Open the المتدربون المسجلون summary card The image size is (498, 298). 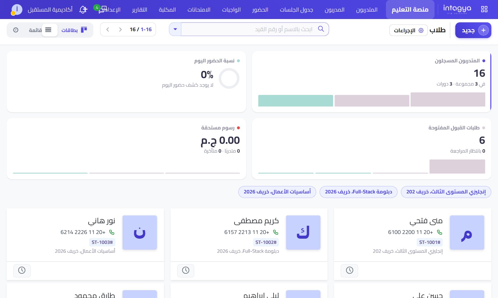click(372, 82)
